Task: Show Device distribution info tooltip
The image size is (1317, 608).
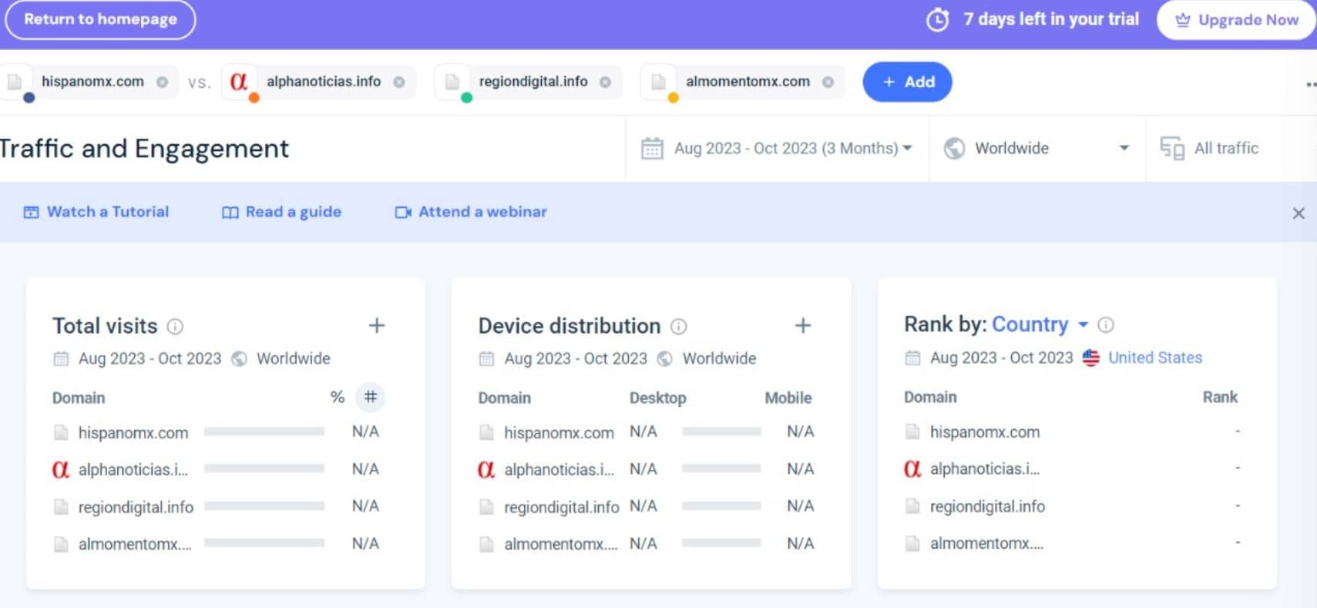Action: 679,327
